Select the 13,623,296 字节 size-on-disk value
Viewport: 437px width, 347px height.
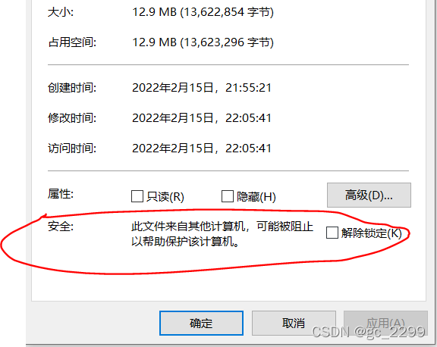tap(228, 42)
